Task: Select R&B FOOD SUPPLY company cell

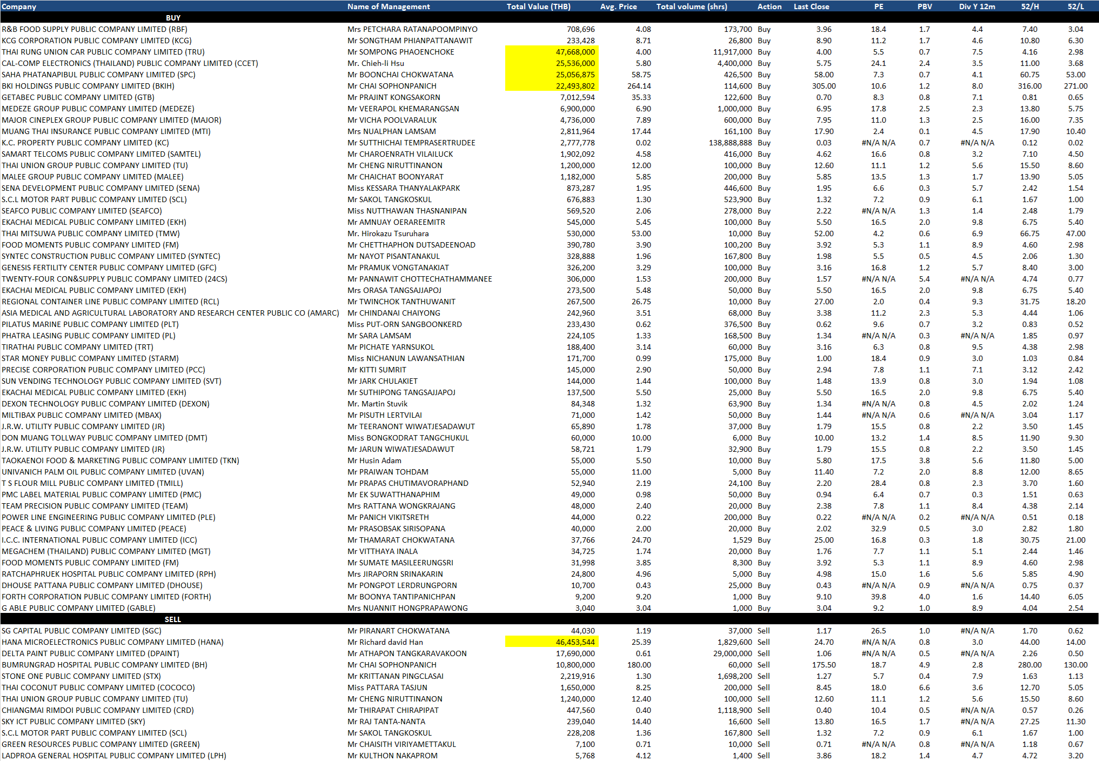Action: tap(95, 29)
